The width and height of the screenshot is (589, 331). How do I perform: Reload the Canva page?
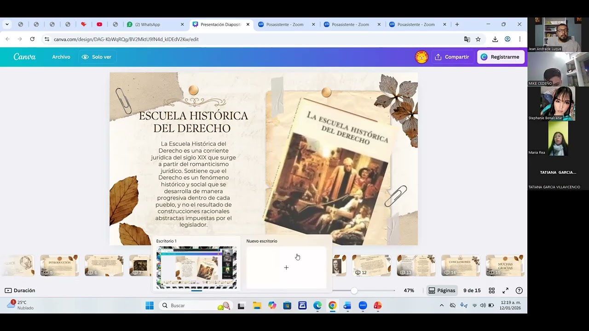coord(32,39)
